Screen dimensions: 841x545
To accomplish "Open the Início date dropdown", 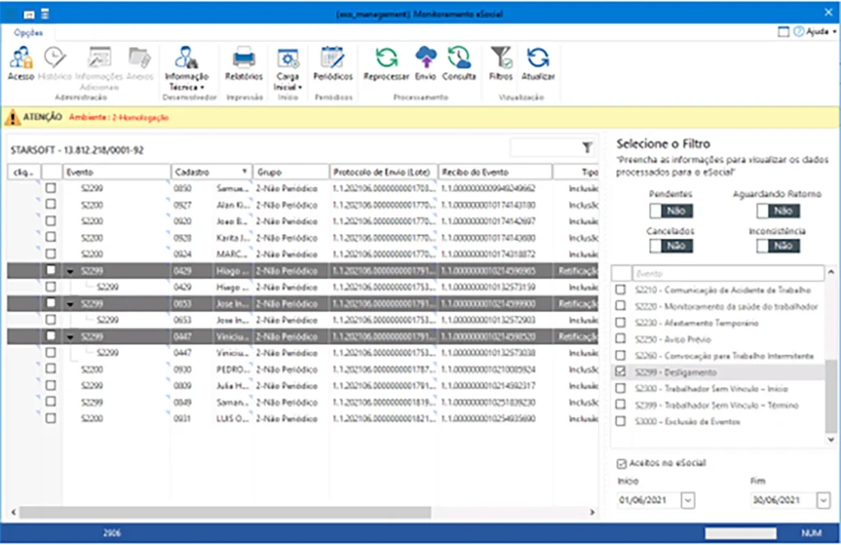I will [x=688, y=500].
